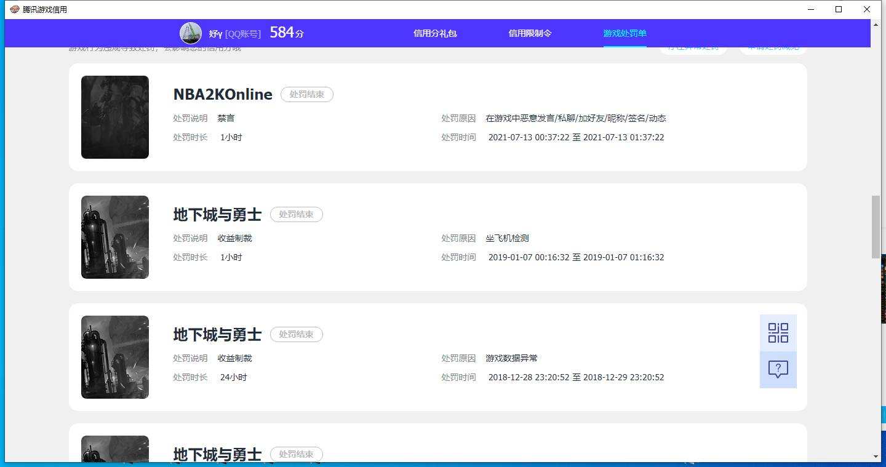This screenshot has height=467, width=886.
Task: Switch to the 信用分礼包 tab
Action: tap(435, 33)
